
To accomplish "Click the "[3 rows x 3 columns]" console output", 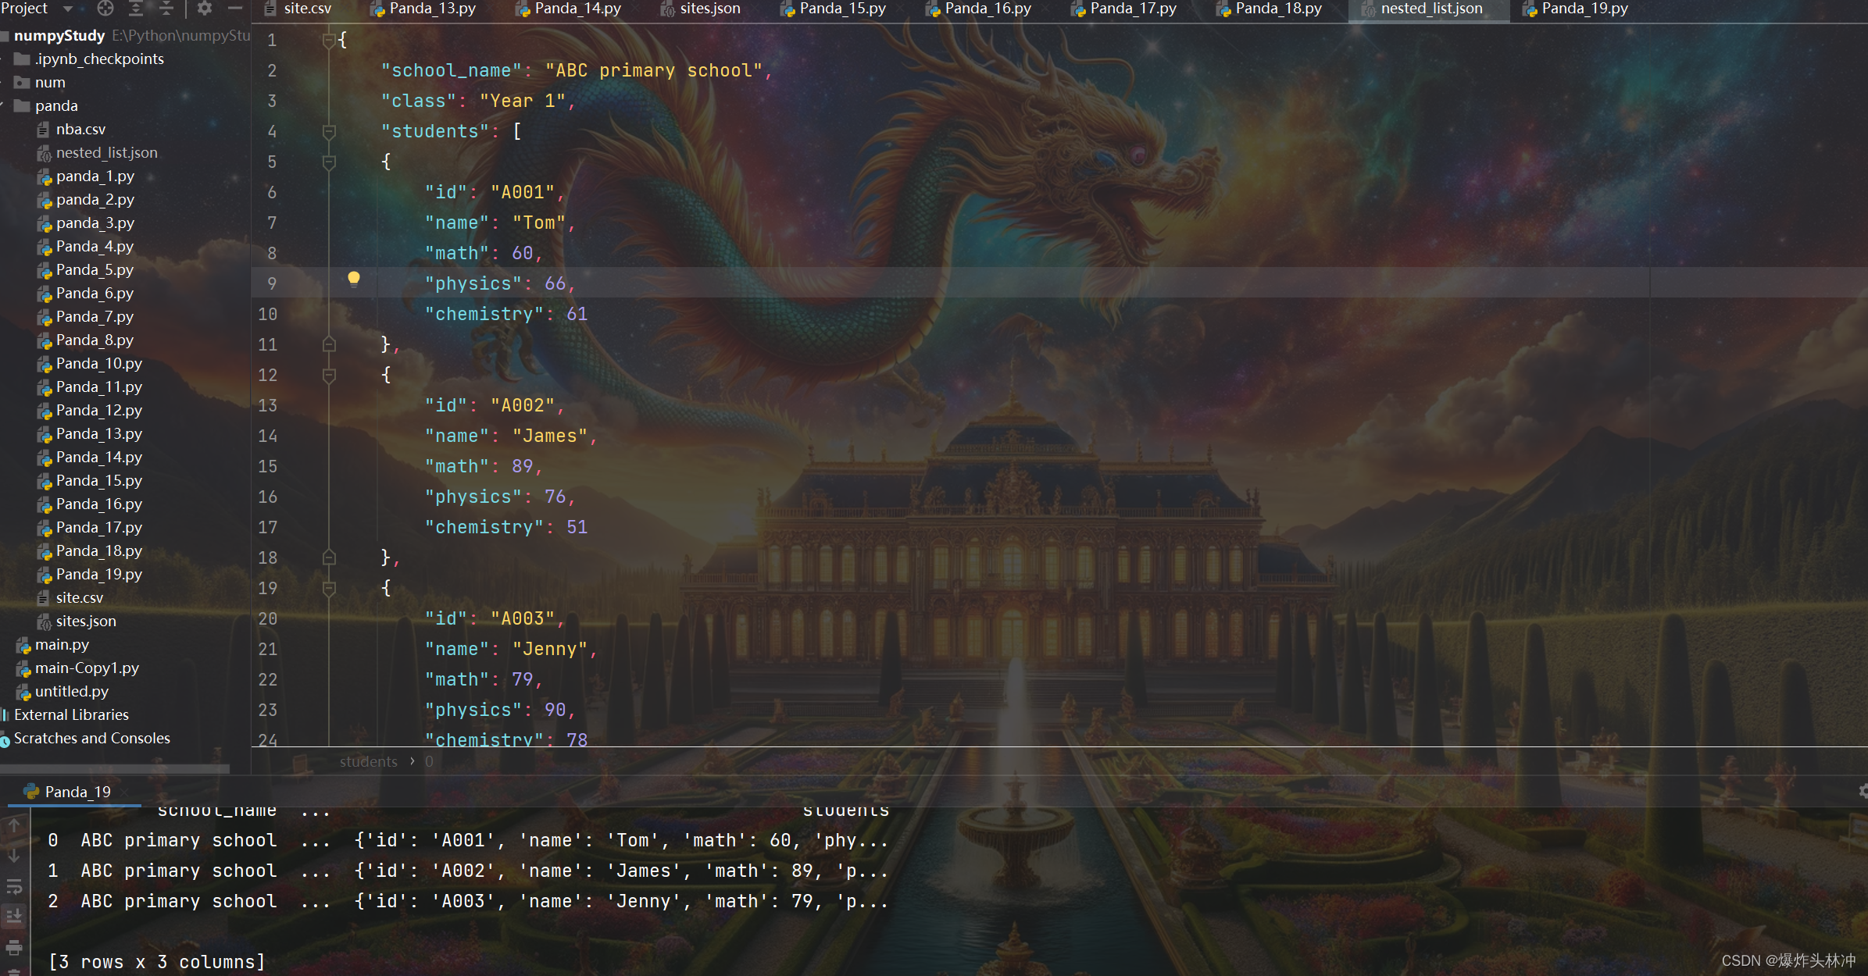I will [157, 962].
